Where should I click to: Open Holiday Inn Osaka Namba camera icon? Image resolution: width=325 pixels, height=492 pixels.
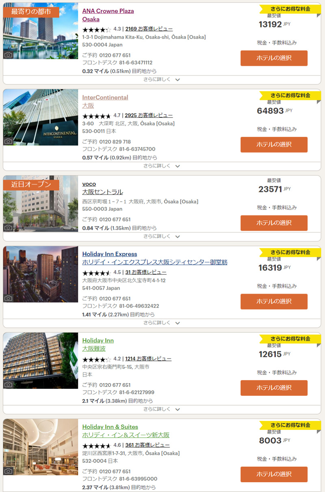[x=8, y=384]
